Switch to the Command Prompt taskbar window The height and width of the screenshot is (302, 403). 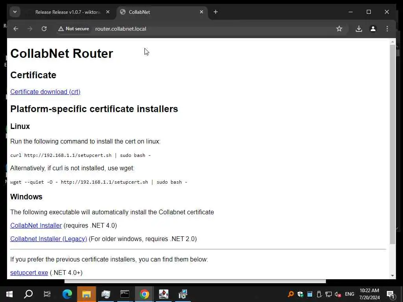125,294
